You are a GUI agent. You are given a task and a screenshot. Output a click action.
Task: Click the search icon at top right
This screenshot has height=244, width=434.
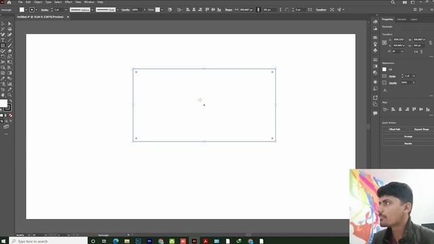coord(393,2)
